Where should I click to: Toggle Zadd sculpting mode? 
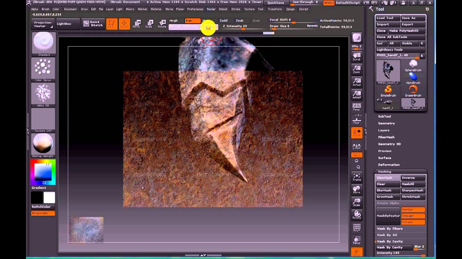[x=225, y=21]
